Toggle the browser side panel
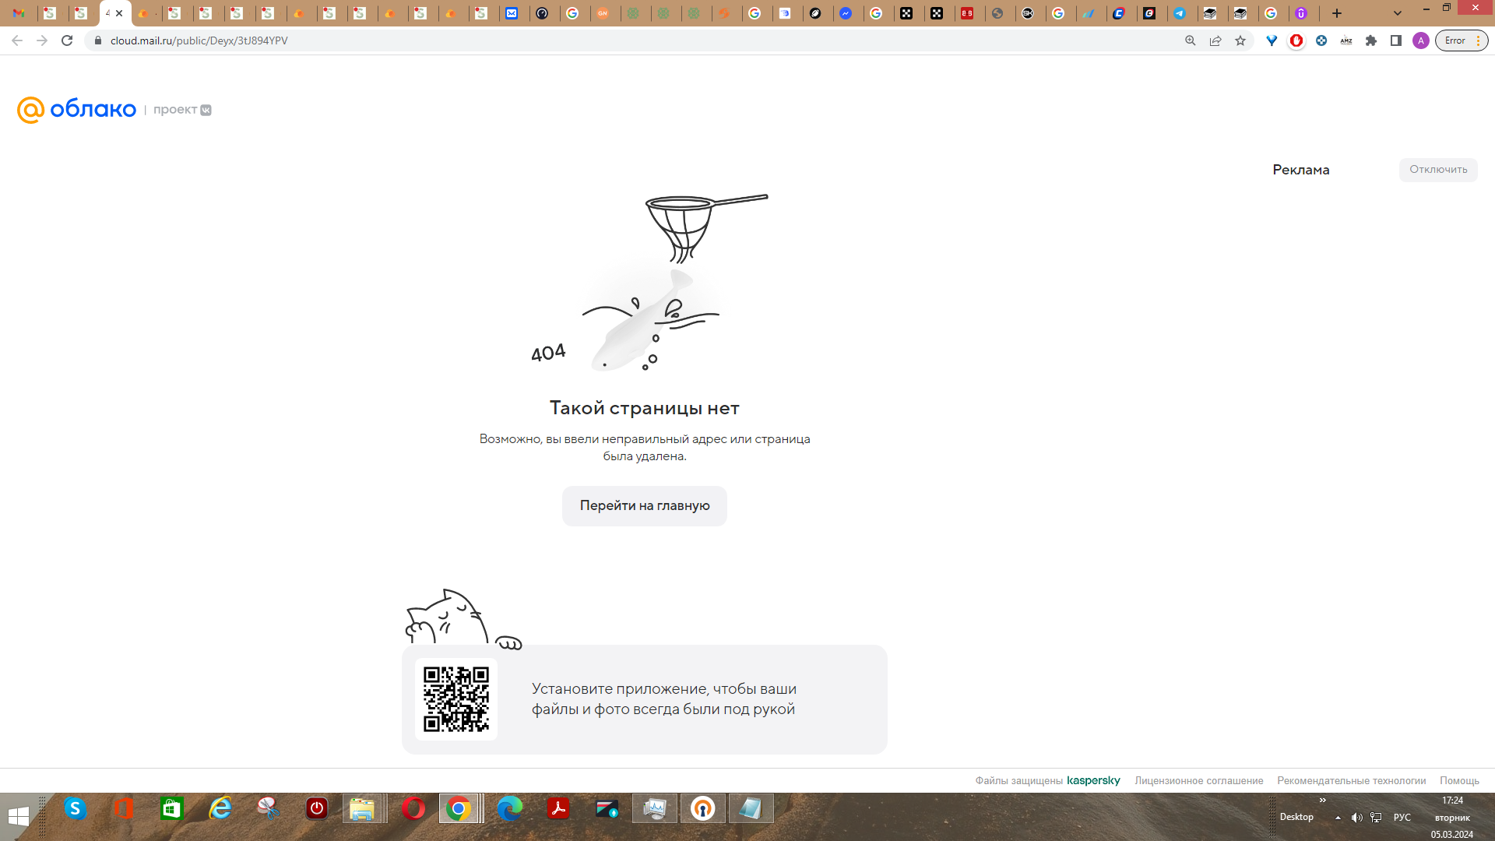This screenshot has width=1495, height=841. [1396, 40]
